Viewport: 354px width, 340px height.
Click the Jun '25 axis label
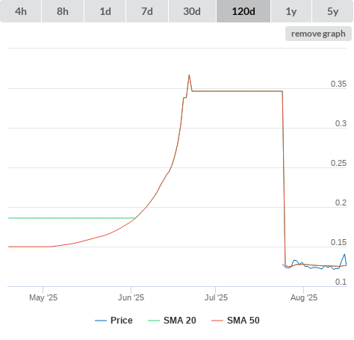131,297
